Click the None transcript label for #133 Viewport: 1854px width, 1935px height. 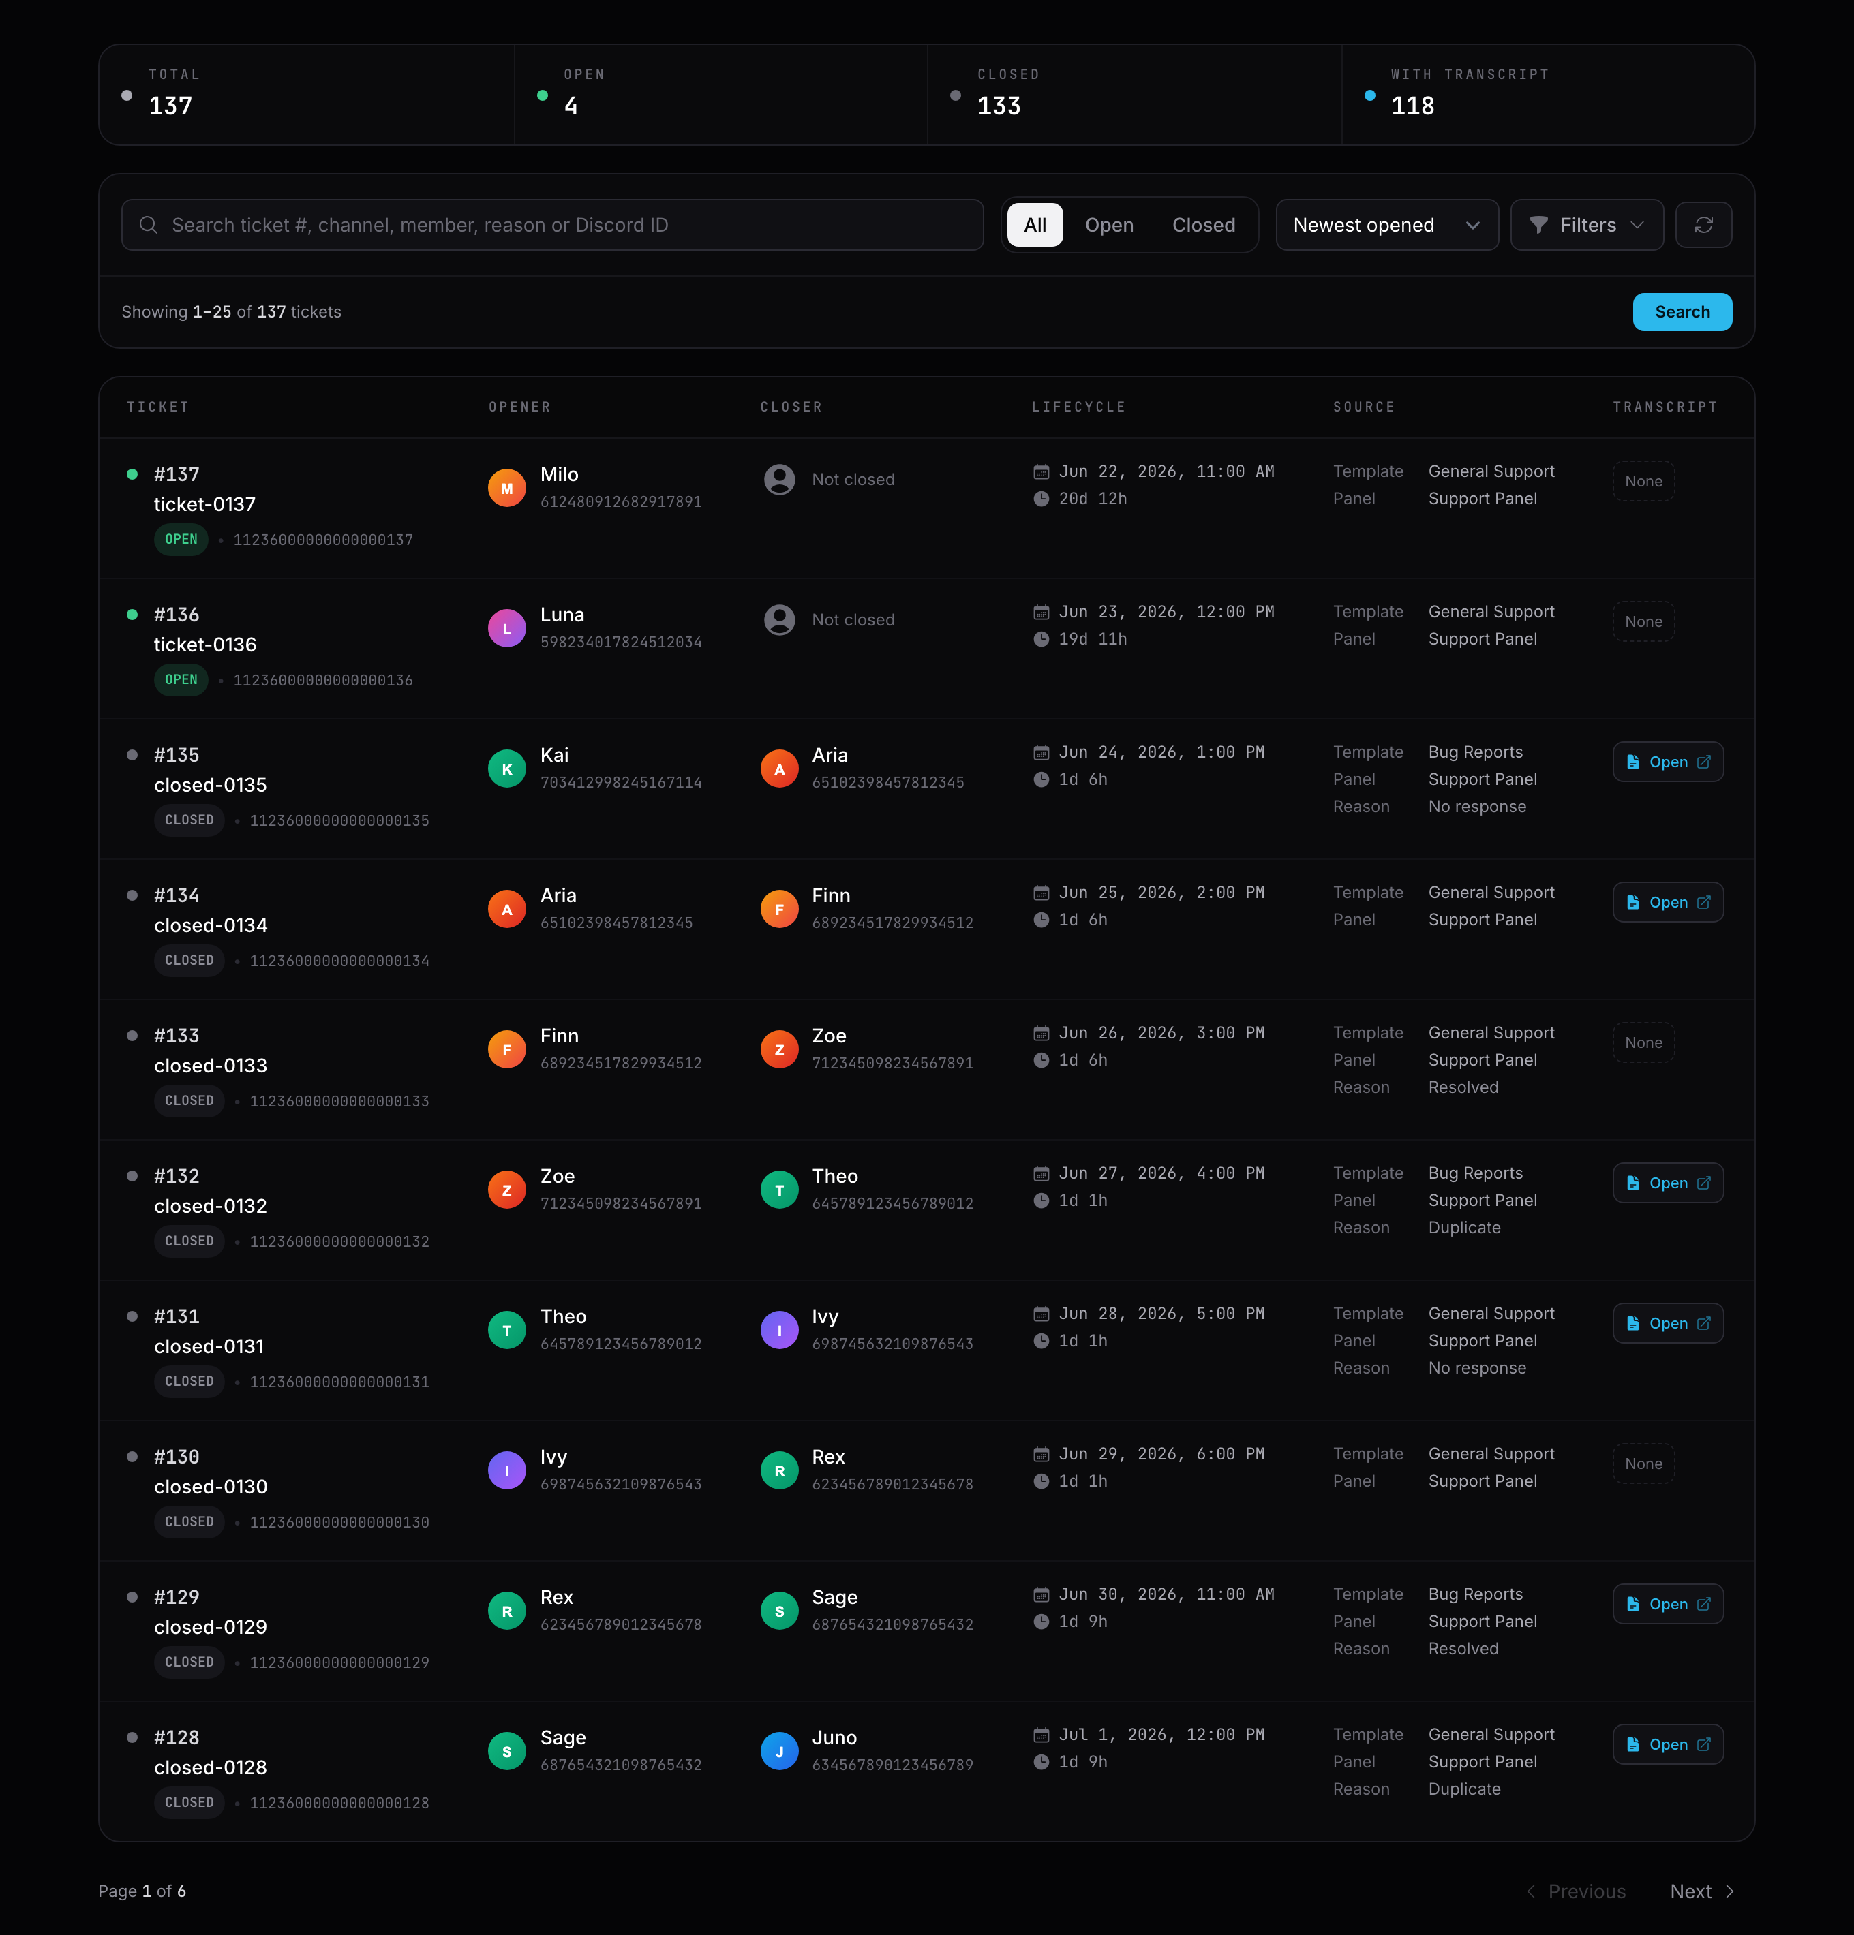pyautogui.click(x=1643, y=1042)
